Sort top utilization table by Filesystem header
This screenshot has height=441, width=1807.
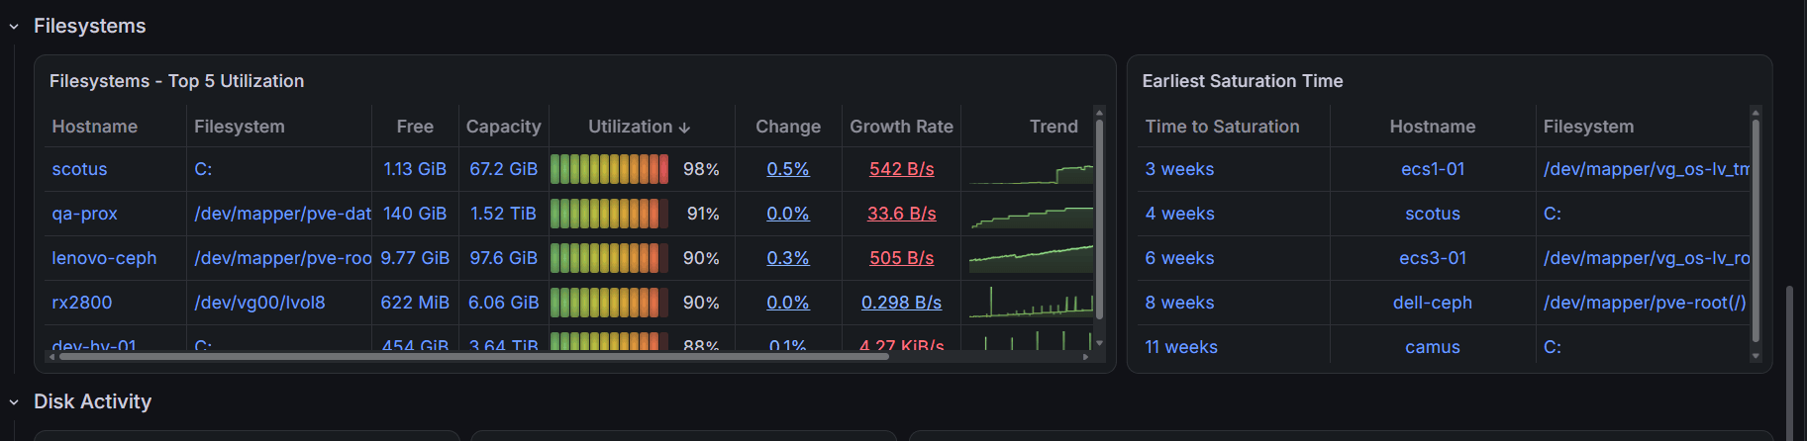[x=239, y=127]
